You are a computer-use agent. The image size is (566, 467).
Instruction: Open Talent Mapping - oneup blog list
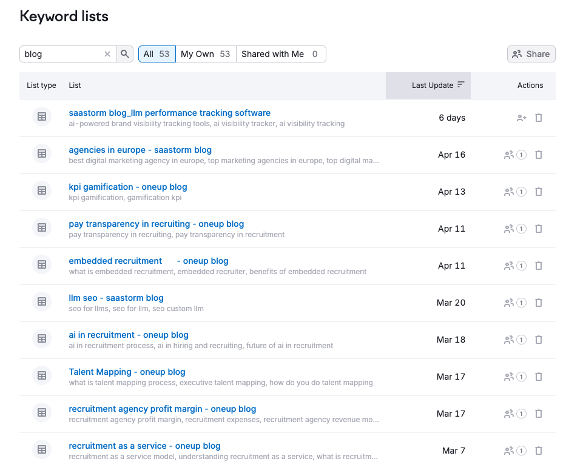click(x=127, y=372)
